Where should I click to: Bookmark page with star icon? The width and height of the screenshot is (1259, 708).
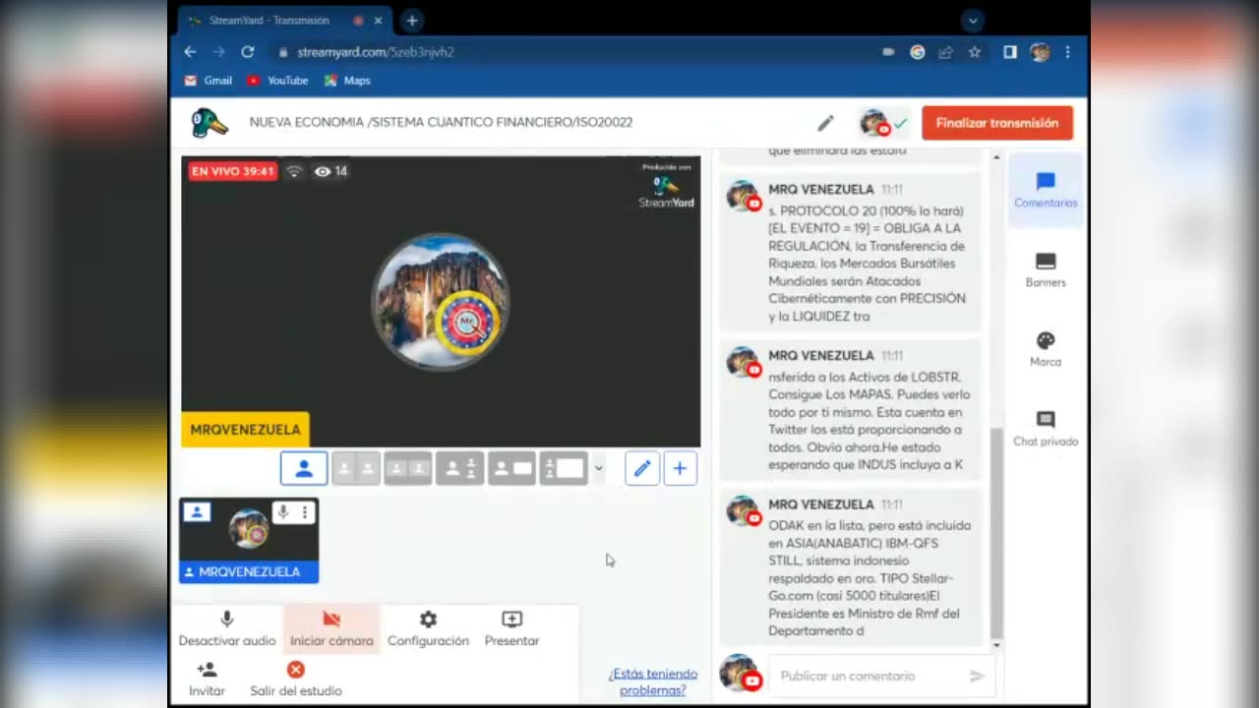tap(975, 52)
